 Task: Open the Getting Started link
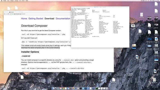pos(36,18)
